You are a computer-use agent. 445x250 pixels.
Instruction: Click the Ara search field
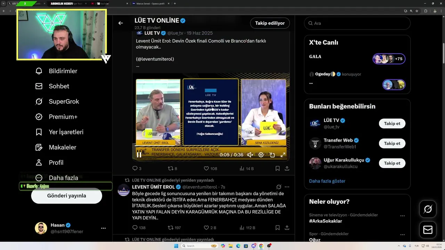pyautogui.click(x=357, y=23)
